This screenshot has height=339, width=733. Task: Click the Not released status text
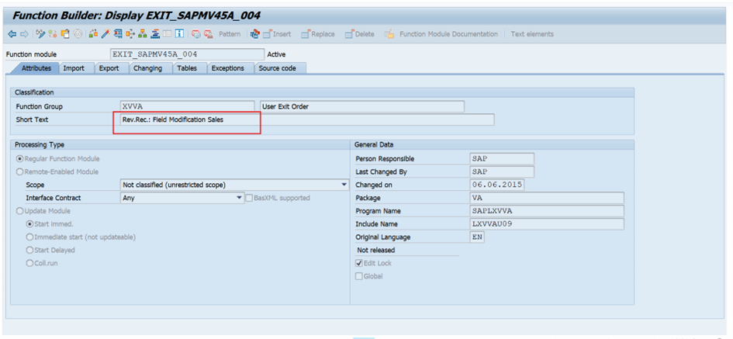(376, 251)
